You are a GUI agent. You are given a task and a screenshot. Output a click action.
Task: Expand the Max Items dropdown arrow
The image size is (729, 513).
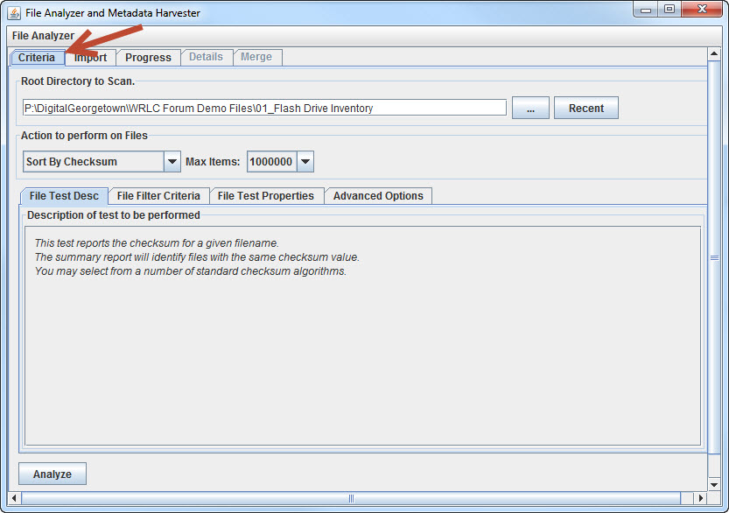click(x=305, y=162)
